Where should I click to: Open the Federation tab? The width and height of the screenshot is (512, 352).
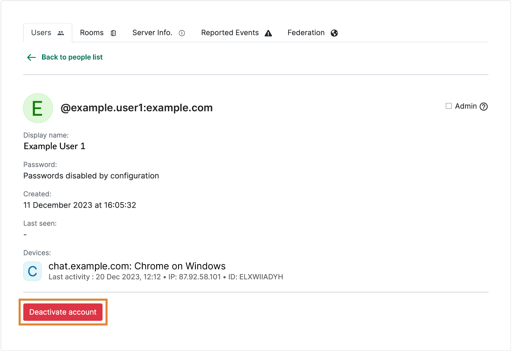click(306, 33)
